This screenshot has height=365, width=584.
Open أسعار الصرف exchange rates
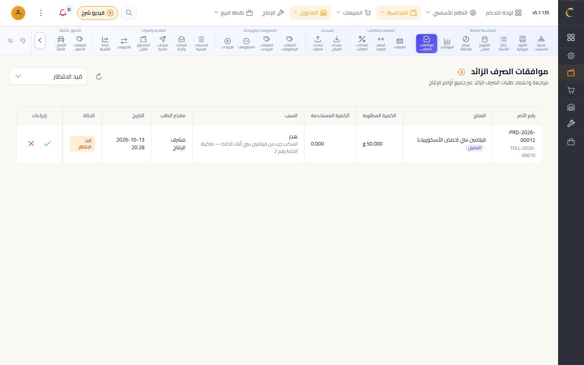click(380, 43)
